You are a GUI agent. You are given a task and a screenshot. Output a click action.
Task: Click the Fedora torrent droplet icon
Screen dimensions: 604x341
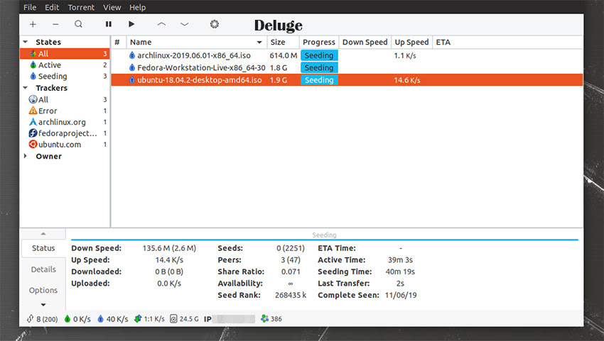coord(132,67)
